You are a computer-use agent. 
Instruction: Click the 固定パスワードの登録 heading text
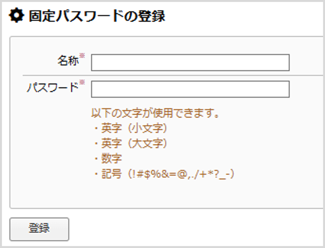tap(97, 16)
